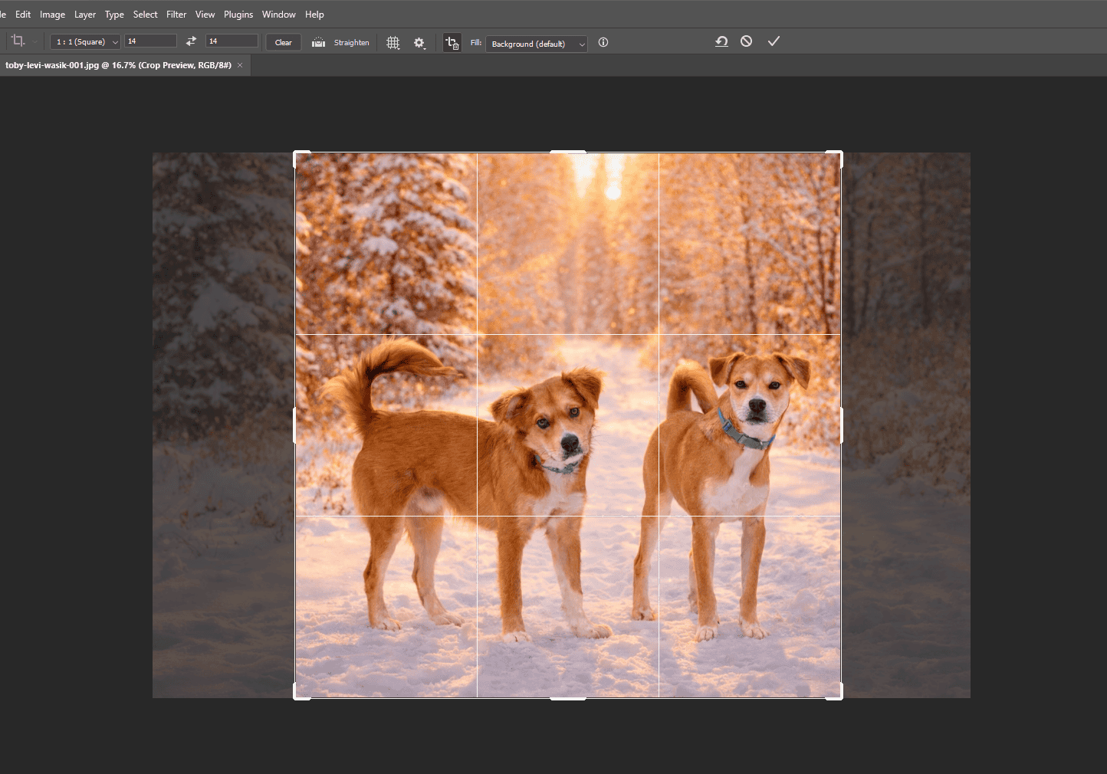1107x774 pixels.
Task: Swap crop width and height values
Action: pos(191,41)
